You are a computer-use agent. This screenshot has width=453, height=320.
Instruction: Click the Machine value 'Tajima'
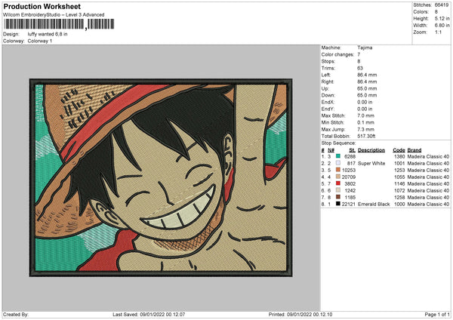tap(365, 48)
